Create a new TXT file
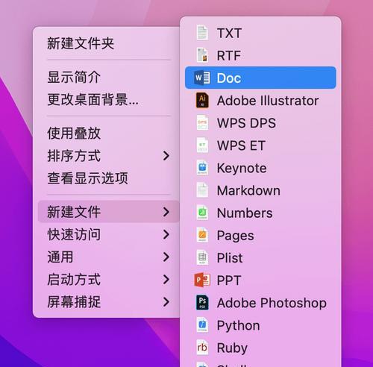Viewport: 373px width, 367px height. [x=260, y=33]
